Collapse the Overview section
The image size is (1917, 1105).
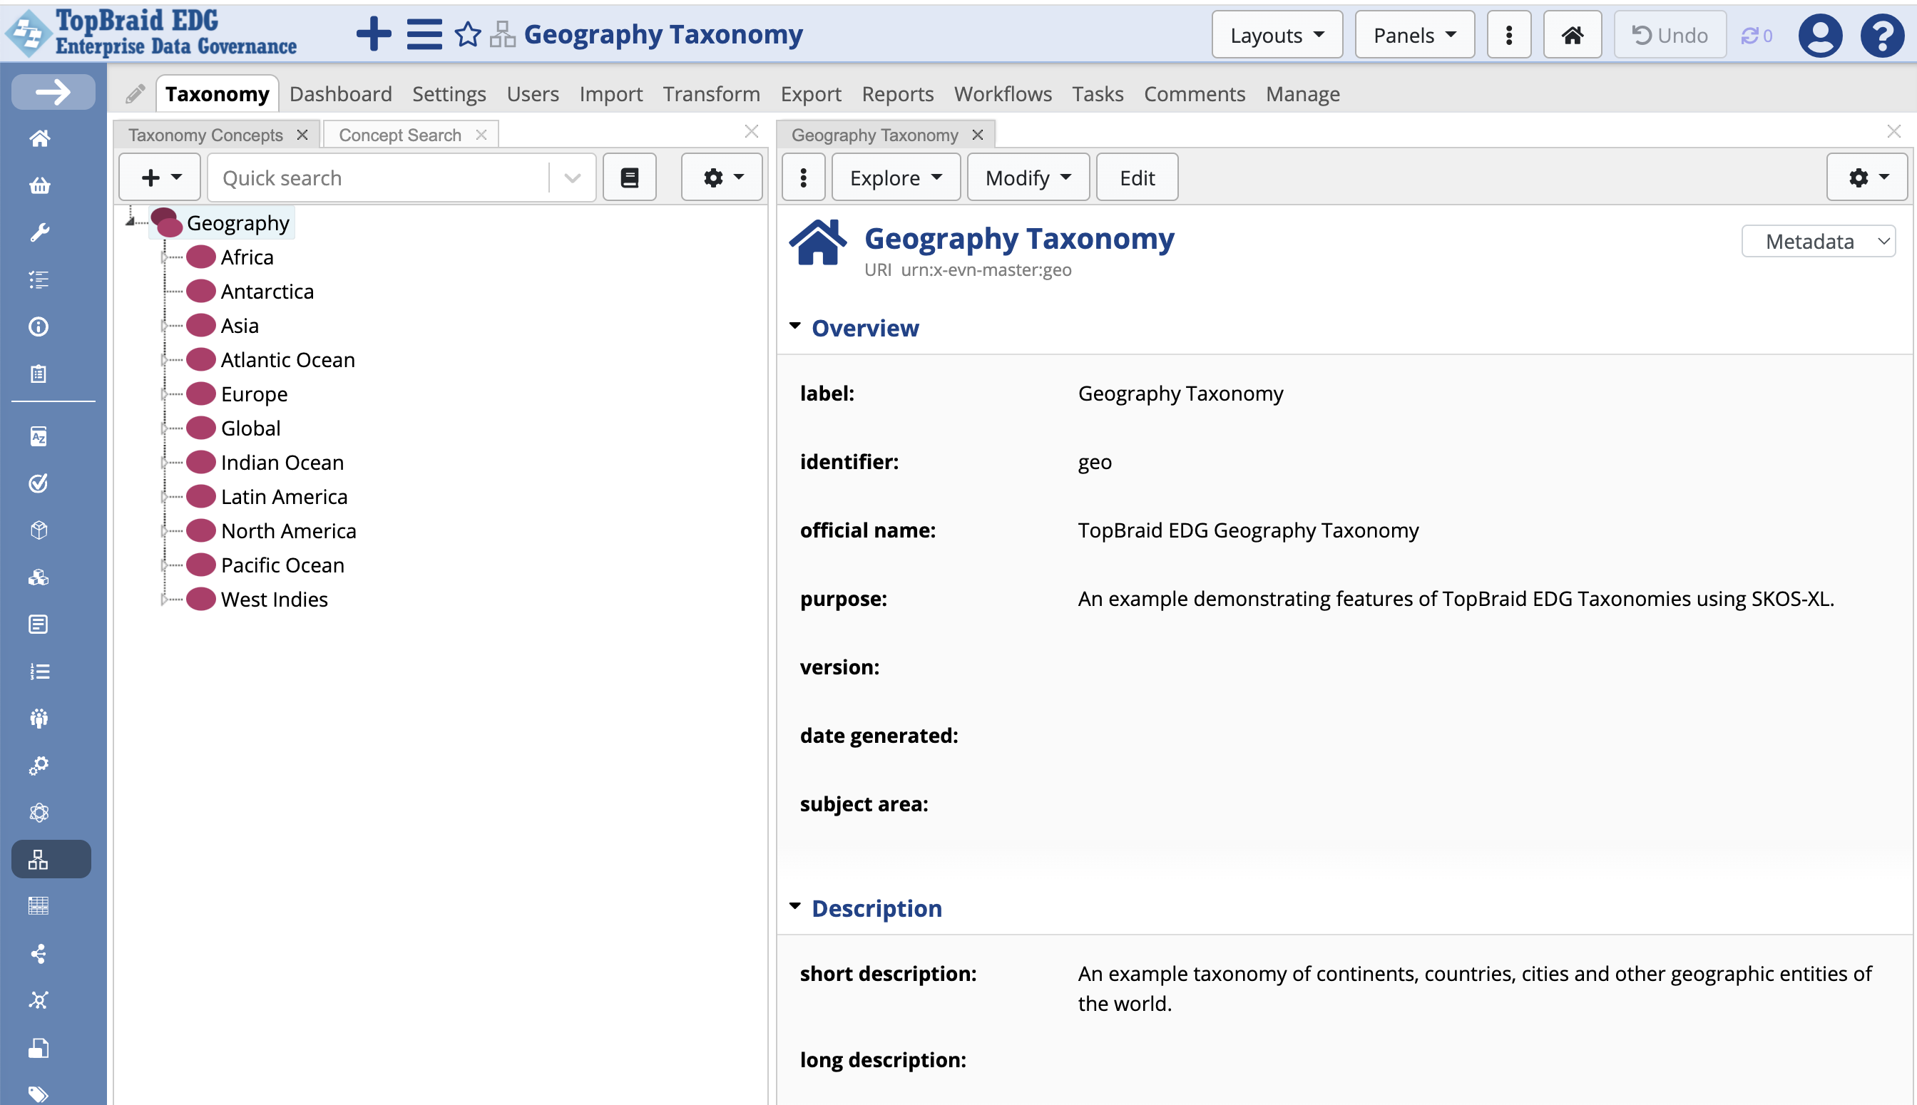pos(795,327)
